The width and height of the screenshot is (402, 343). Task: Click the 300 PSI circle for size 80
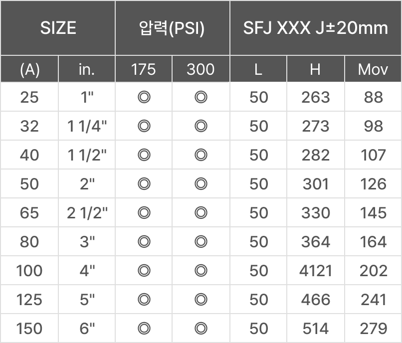coord(201,242)
